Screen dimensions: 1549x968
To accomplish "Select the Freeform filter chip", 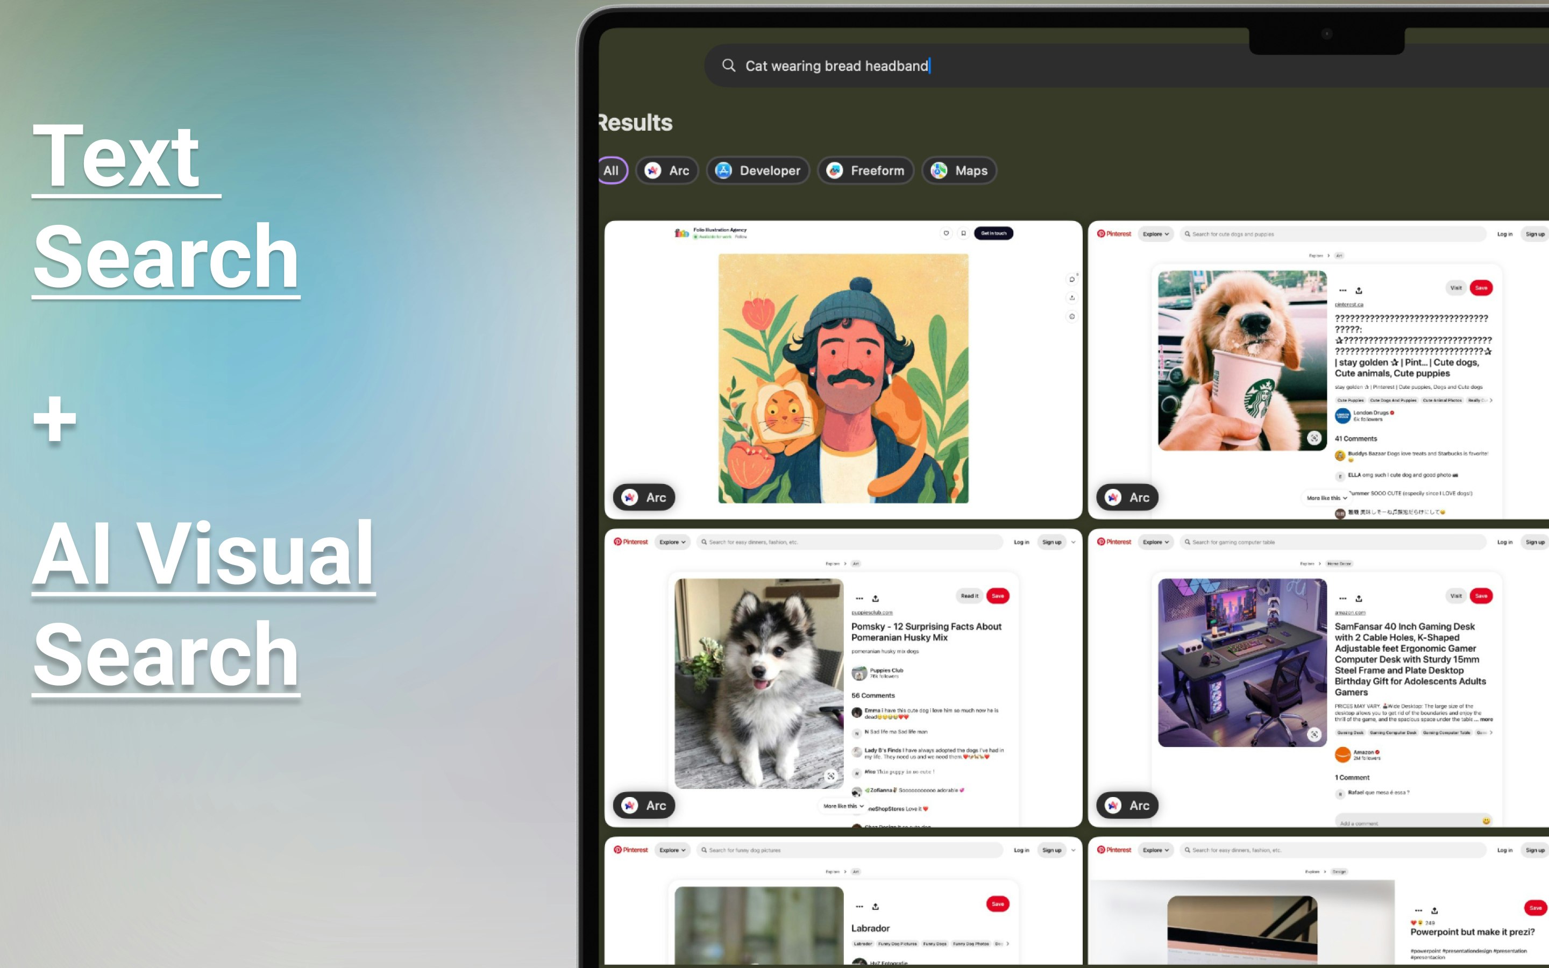I will 865,170.
